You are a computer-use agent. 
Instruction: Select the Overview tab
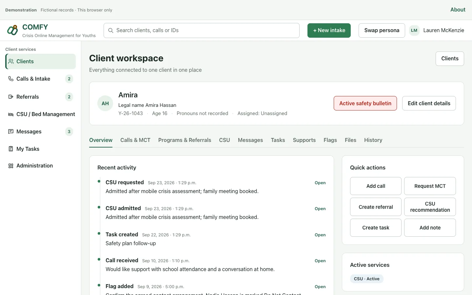tap(101, 140)
